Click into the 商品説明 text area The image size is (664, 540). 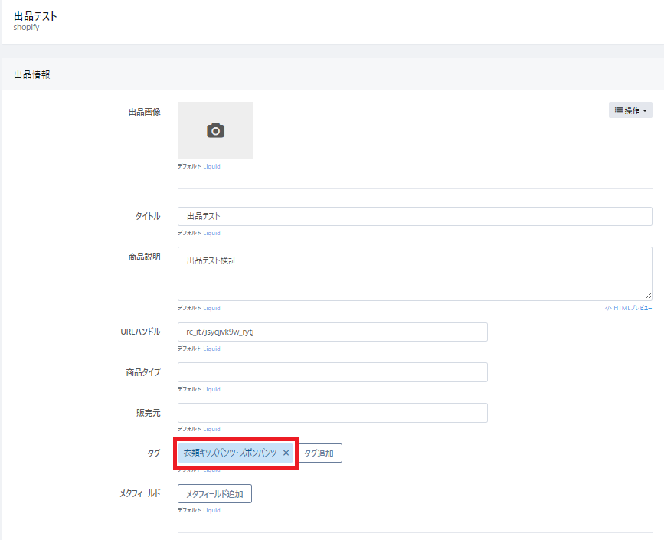(x=414, y=273)
